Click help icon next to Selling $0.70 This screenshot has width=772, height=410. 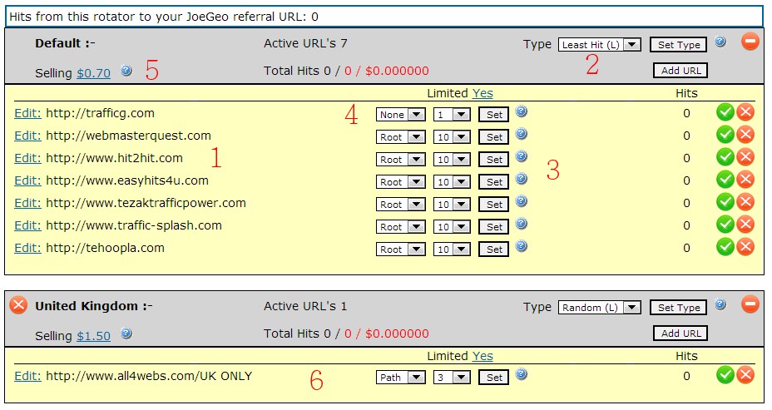tap(126, 72)
